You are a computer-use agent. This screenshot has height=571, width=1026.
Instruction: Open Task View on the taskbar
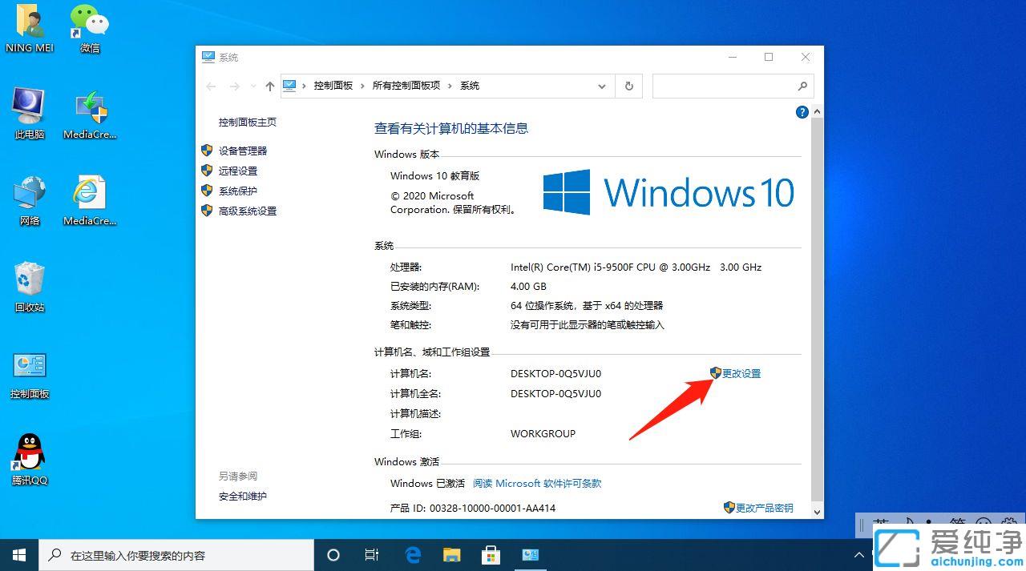pos(371,554)
